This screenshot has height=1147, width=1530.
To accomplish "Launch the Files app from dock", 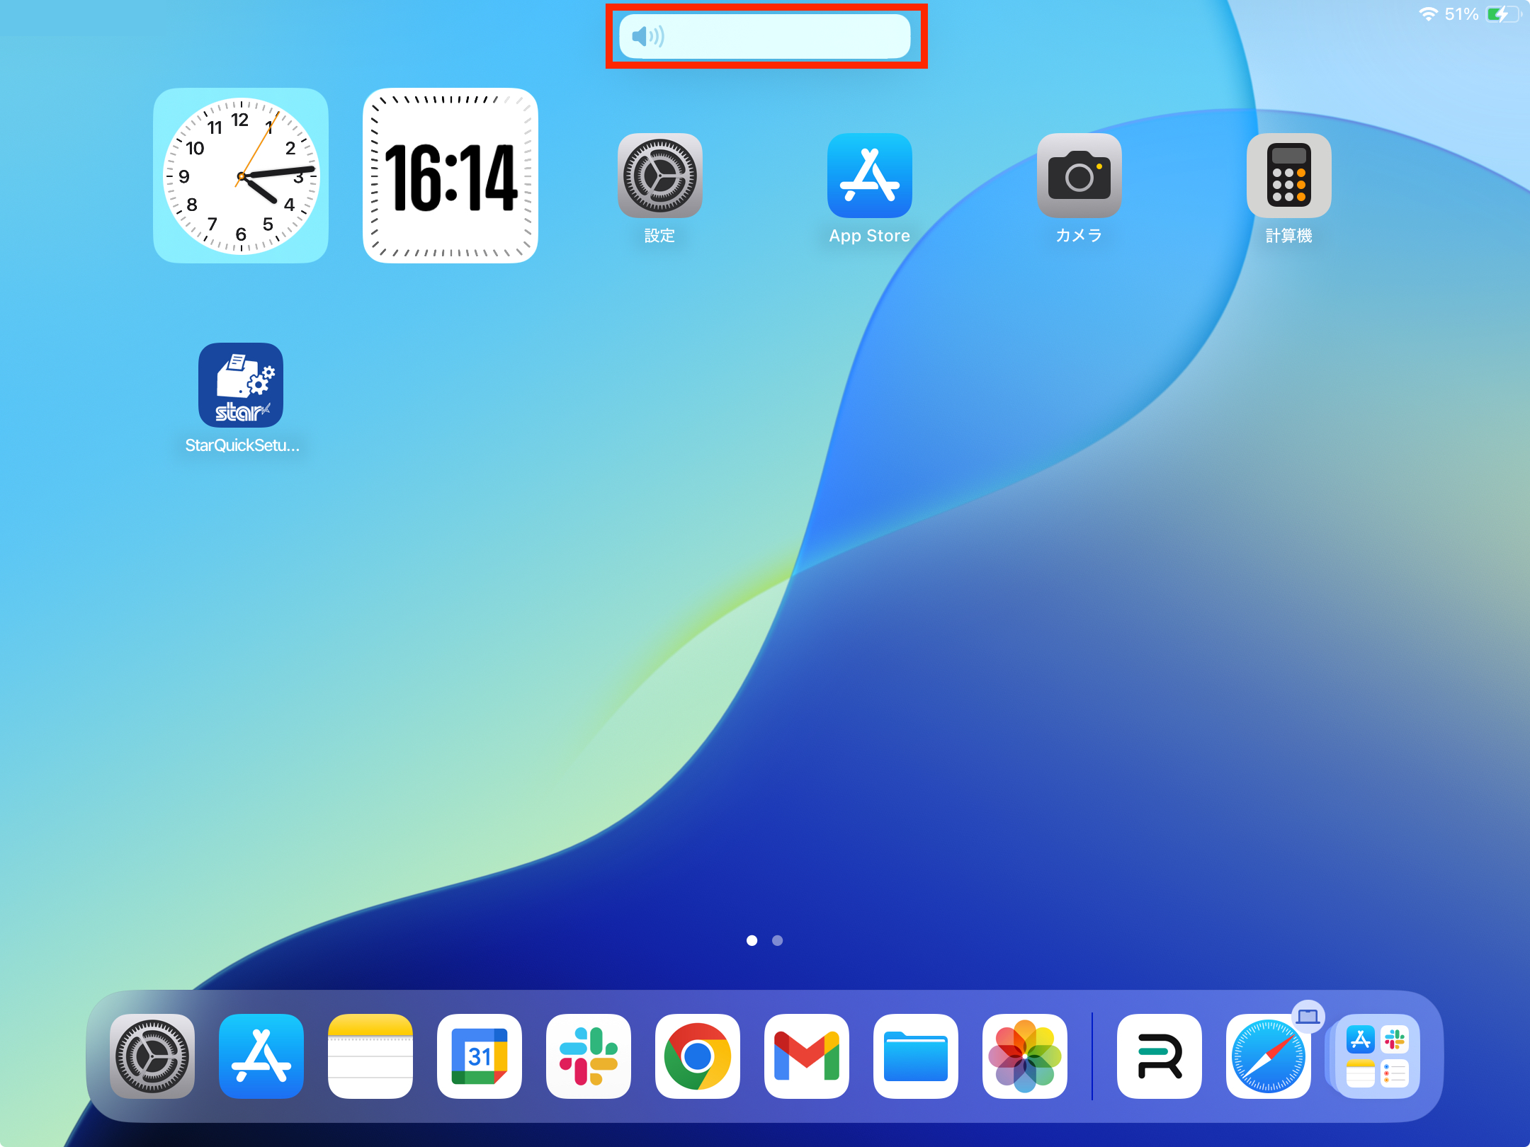I will point(915,1056).
